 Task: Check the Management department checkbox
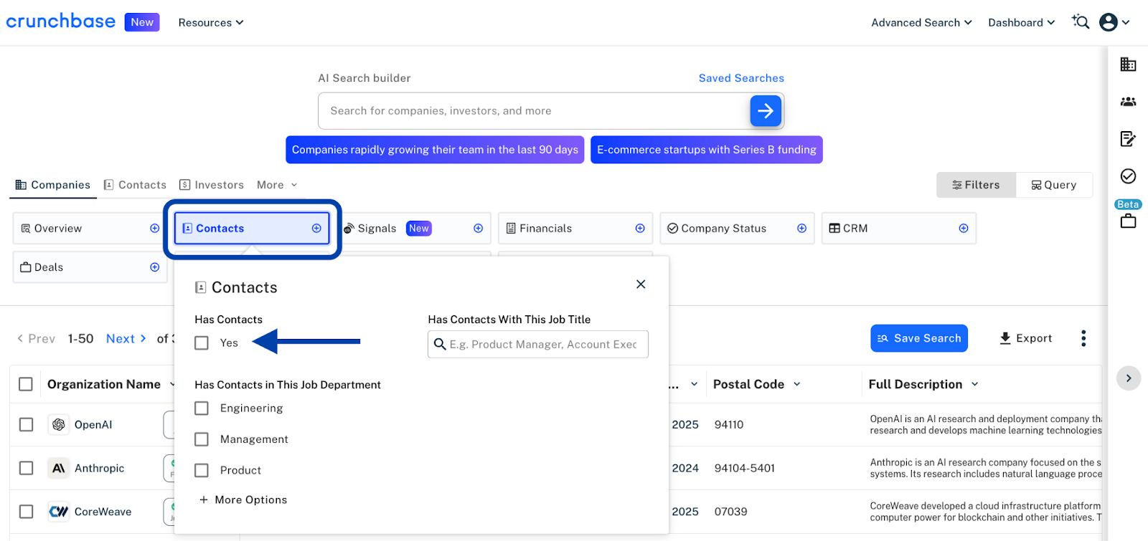pyautogui.click(x=202, y=439)
